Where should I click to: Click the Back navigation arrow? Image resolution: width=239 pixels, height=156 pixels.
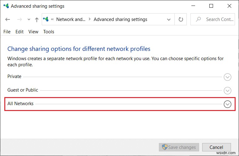click(8, 19)
